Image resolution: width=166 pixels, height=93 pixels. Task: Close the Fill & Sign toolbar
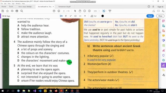[160, 16]
